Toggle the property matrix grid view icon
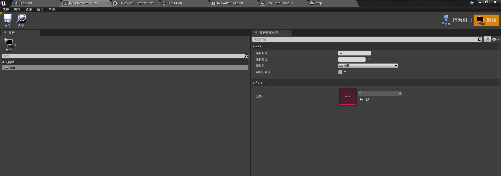Viewport: 501px width, 176px height. pyautogui.click(x=487, y=39)
